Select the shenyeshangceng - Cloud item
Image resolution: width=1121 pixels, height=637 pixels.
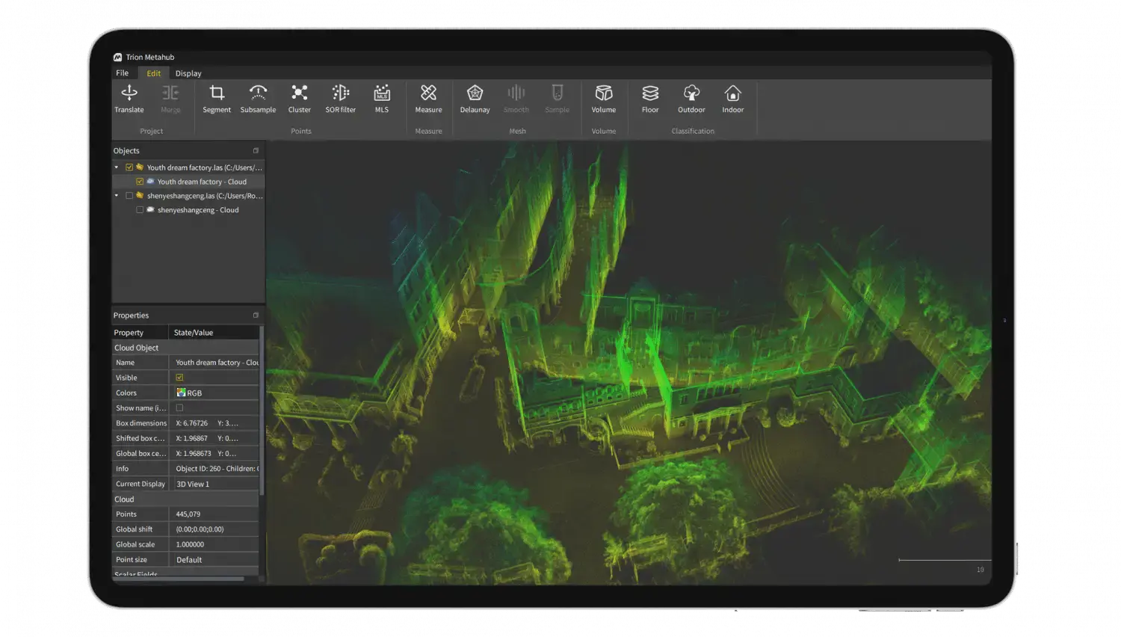point(198,210)
